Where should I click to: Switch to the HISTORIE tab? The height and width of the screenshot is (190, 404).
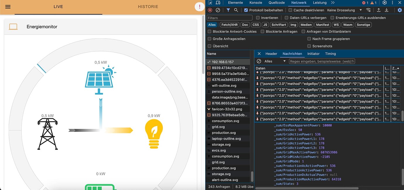[148, 7]
